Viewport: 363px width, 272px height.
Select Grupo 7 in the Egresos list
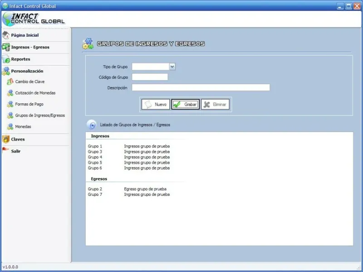point(95,194)
